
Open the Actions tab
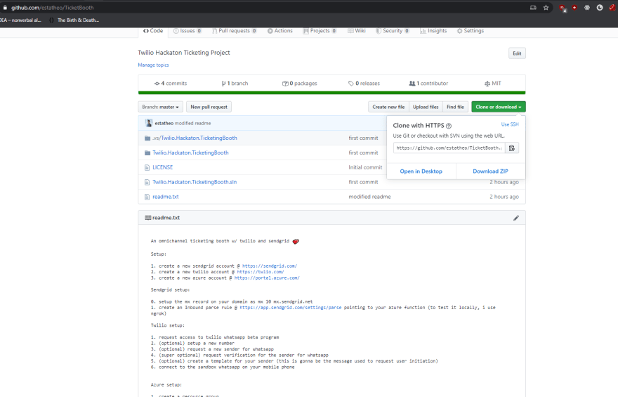tap(280, 31)
